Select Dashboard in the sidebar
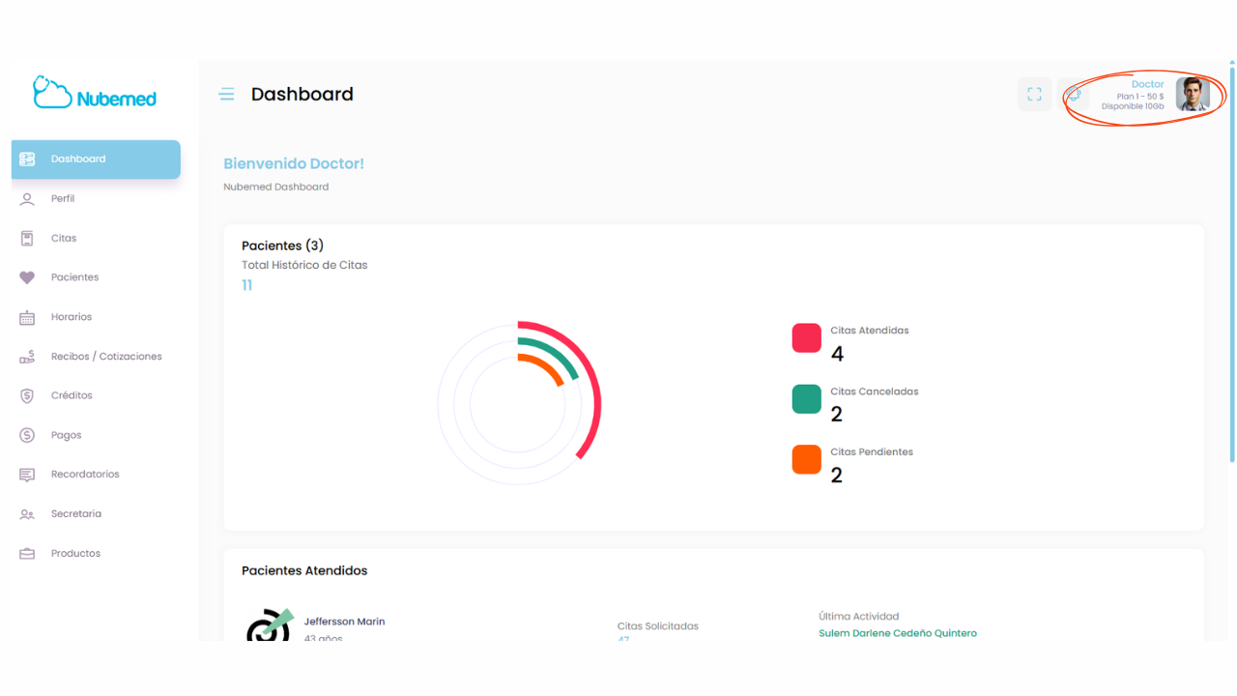This screenshot has width=1237, height=696. pyautogui.click(x=96, y=159)
